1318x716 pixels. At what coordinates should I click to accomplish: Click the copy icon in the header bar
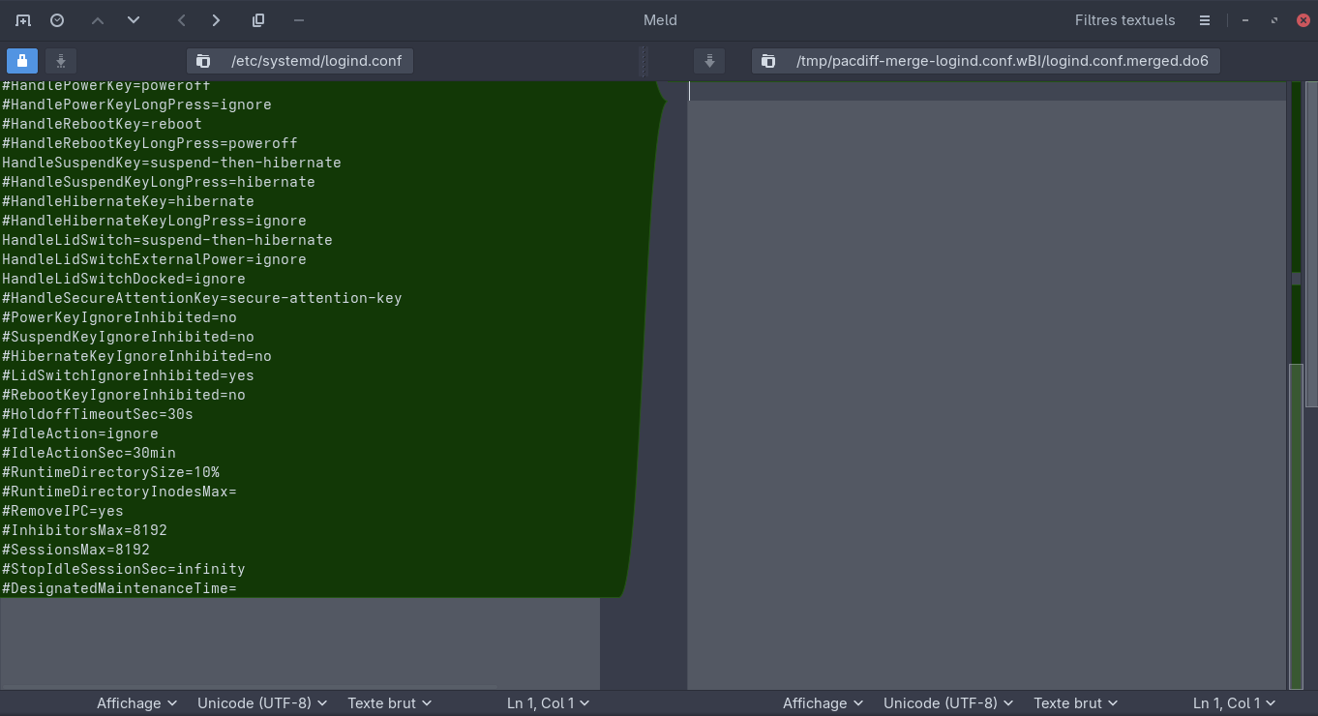(x=258, y=20)
